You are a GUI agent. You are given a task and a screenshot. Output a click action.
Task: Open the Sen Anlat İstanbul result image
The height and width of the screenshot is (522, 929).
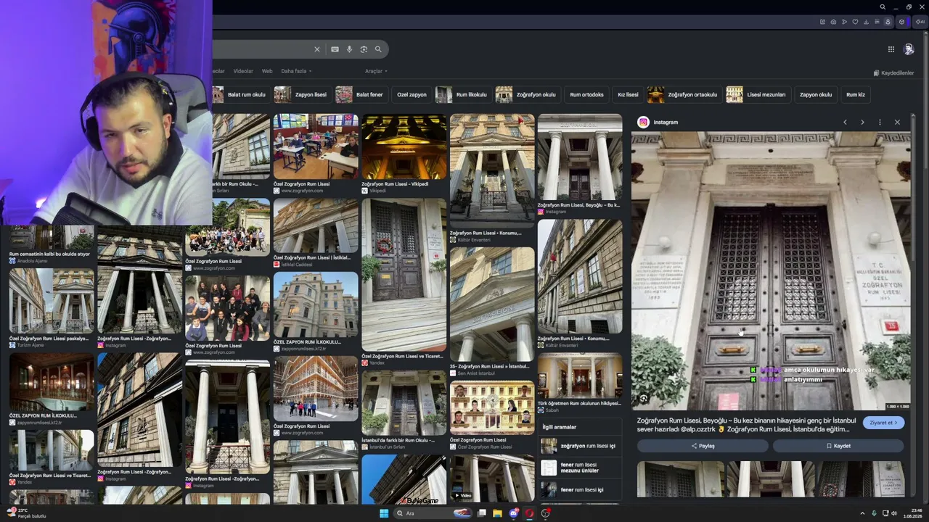tap(492, 304)
